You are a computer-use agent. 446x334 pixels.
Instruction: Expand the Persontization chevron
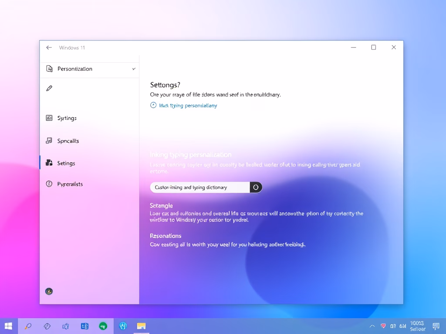(134, 69)
